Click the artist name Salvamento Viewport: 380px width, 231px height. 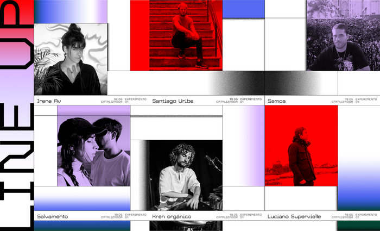click(52, 216)
